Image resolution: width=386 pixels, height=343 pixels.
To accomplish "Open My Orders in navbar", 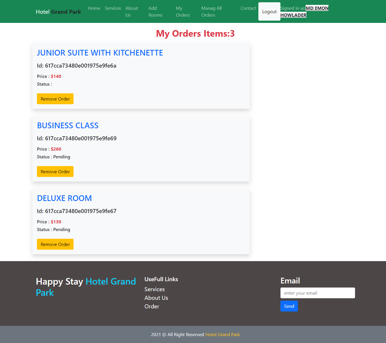I will click(183, 11).
